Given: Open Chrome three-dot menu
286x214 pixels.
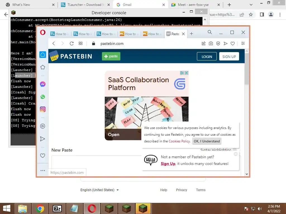Looking at the screenshot, I should coord(280,14).
